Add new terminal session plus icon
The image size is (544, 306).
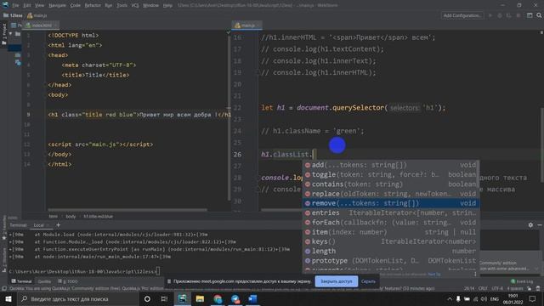point(58,225)
